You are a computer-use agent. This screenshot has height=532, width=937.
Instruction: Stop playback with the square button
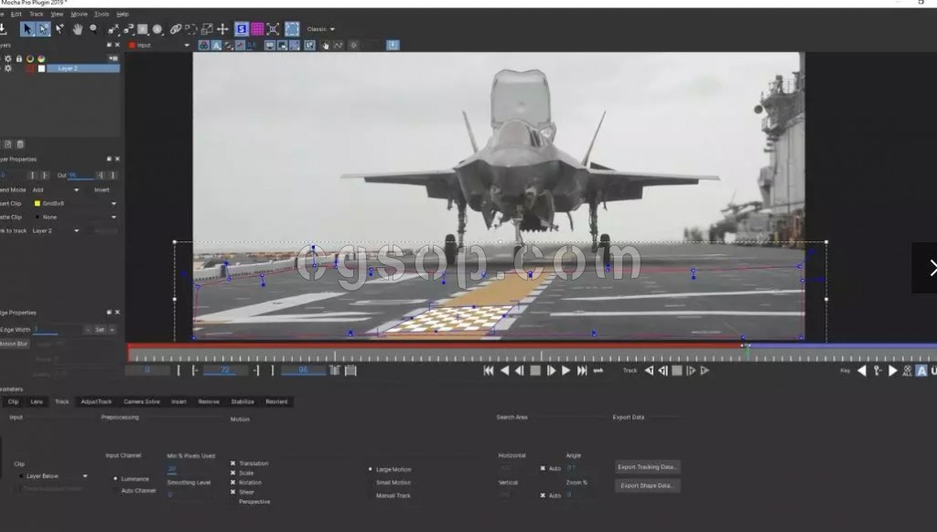[535, 371]
